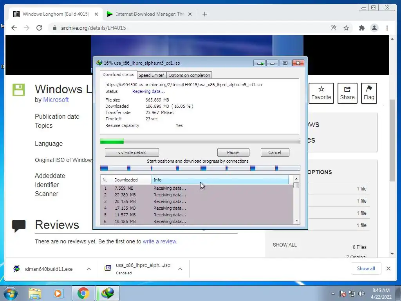Follow the Microsoft author link
Image resolution: width=401 pixels, height=301 pixels.
coord(56,100)
